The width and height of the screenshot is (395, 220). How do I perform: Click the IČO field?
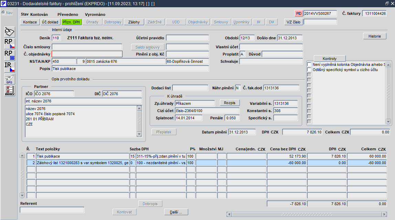pyautogui.click(x=54, y=94)
